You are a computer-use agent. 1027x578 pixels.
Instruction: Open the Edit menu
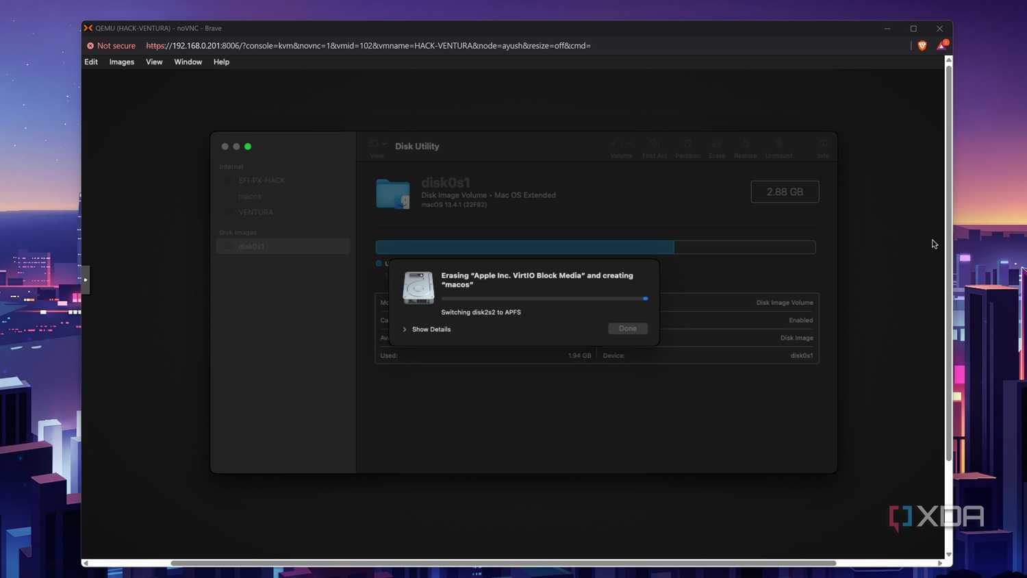coord(91,62)
